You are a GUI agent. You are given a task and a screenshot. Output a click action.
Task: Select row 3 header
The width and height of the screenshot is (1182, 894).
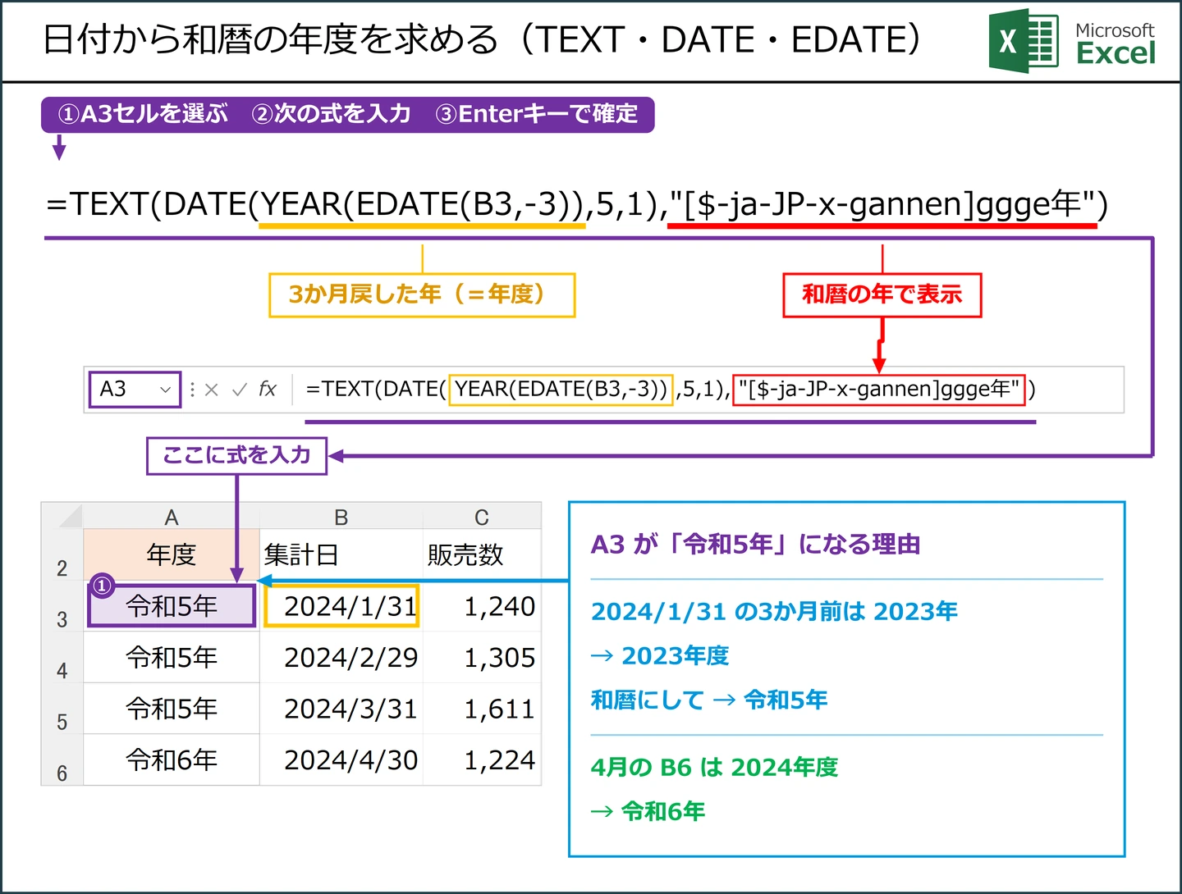(x=62, y=607)
